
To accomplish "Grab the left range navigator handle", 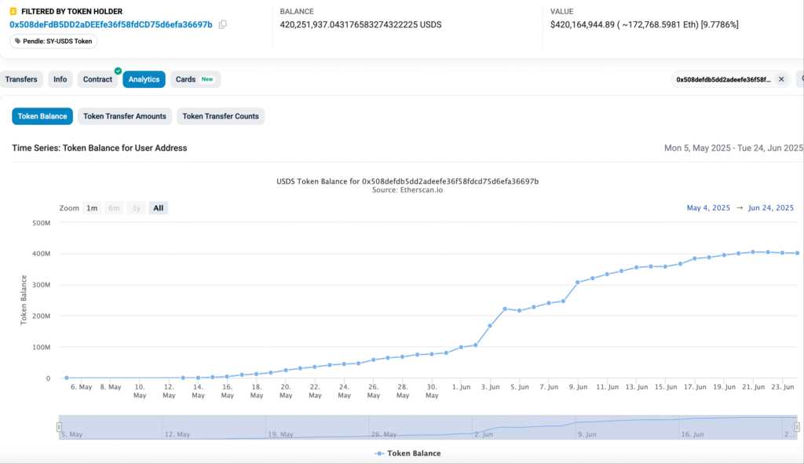I will [x=59, y=426].
